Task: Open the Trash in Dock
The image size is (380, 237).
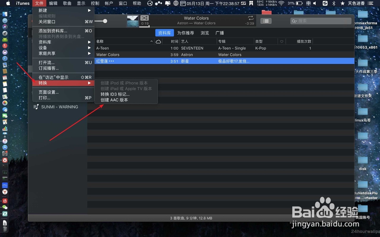Action: pos(5,229)
